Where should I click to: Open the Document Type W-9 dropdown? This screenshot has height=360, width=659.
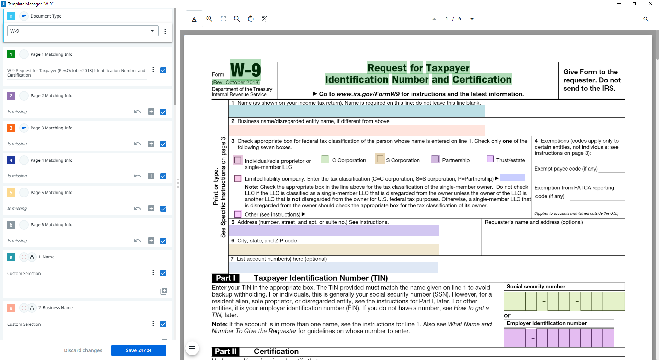[152, 31]
